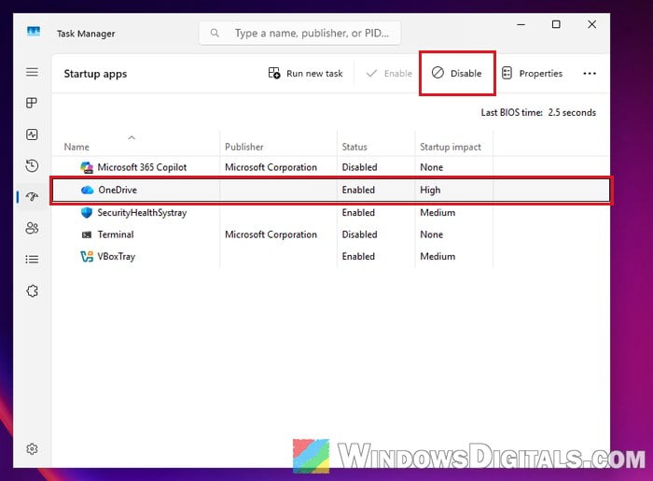Sort by the Name column header

76,147
